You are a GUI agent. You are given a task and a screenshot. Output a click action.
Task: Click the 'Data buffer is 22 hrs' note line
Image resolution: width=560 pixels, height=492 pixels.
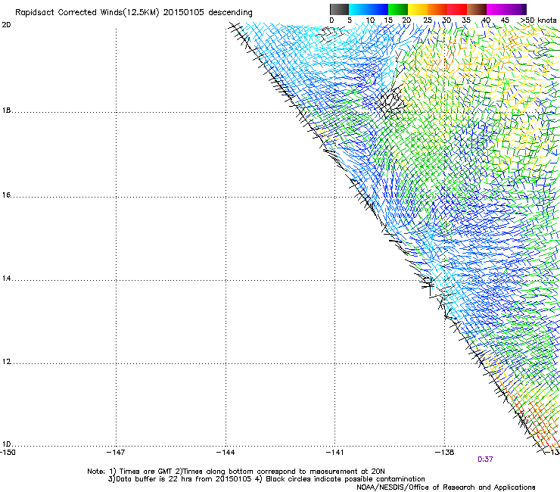[x=266, y=479]
